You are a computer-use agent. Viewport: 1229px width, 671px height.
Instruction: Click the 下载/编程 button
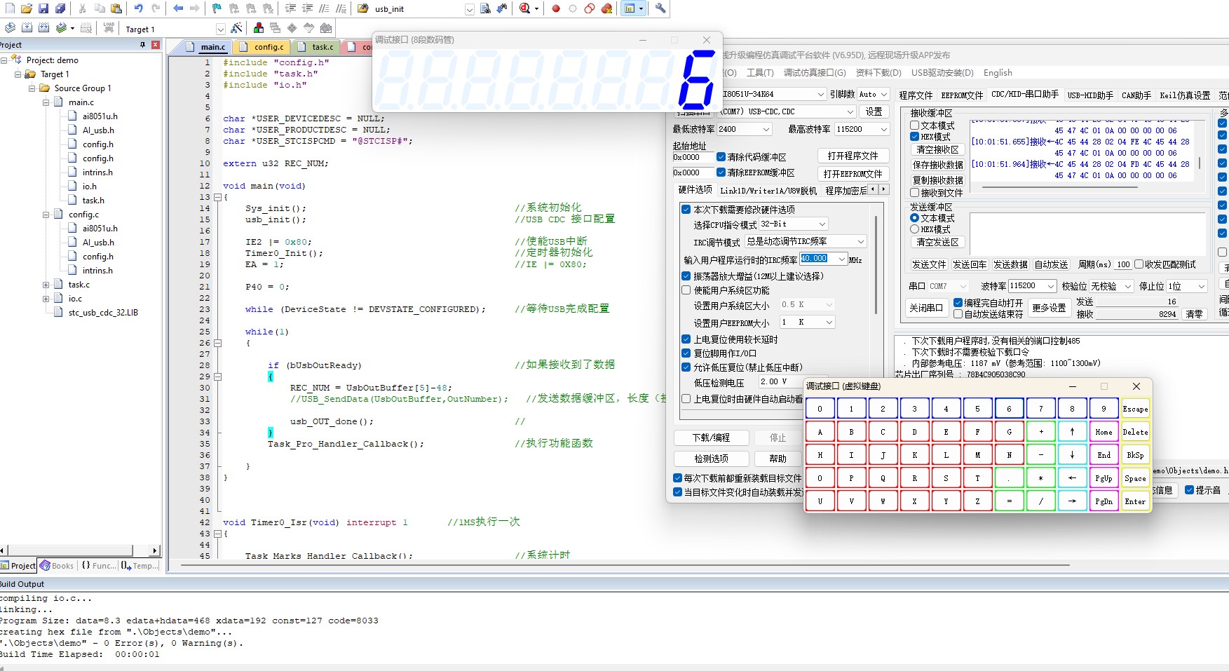coord(711,438)
